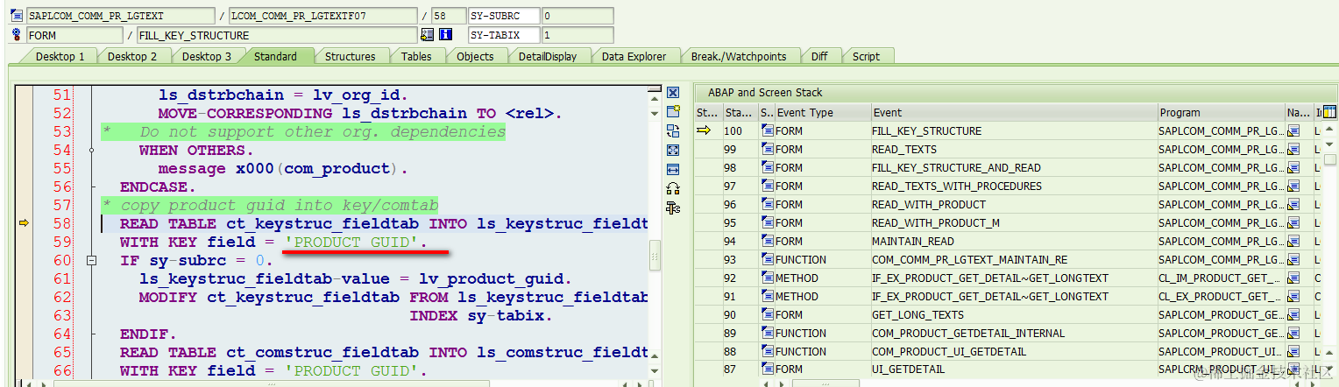Select the Standard tab
Screen dimensions: 1339x387
pyautogui.click(x=275, y=56)
